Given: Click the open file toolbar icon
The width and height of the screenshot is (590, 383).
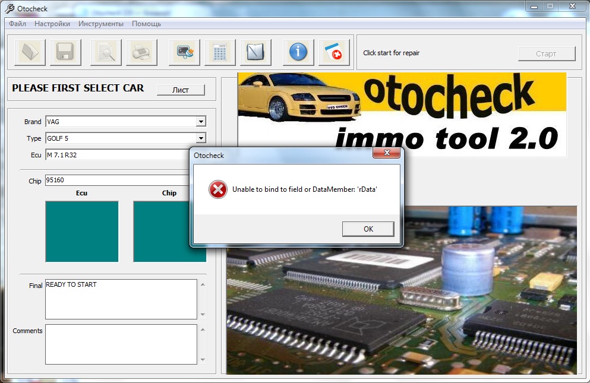Looking at the screenshot, I should click(30, 52).
